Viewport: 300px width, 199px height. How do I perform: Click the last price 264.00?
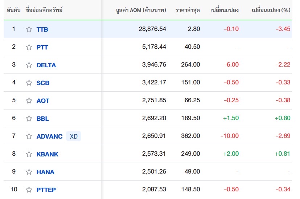pos(190,64)
